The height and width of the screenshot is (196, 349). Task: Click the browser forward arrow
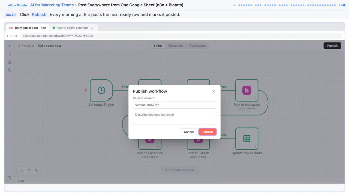point(11,36)
